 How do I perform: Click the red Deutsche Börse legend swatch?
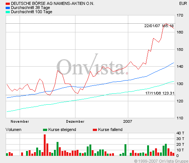(8, 4)
